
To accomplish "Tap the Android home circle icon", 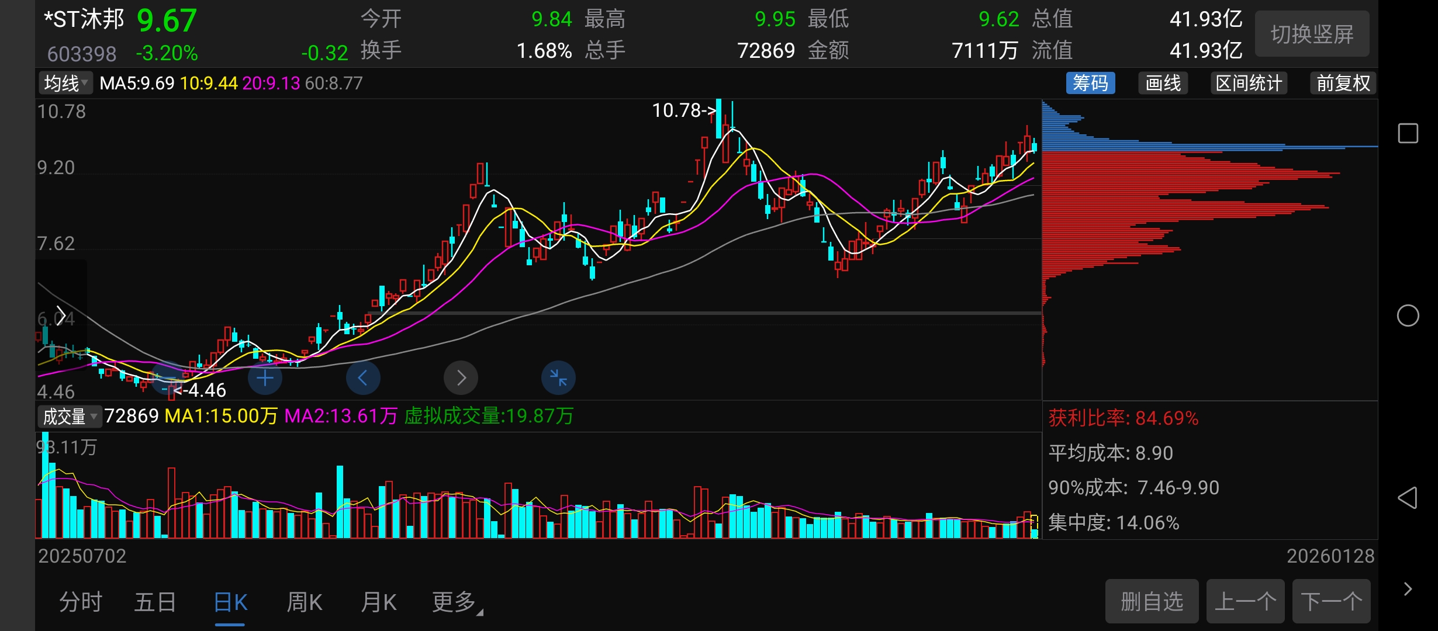I will pos(1408,315).
